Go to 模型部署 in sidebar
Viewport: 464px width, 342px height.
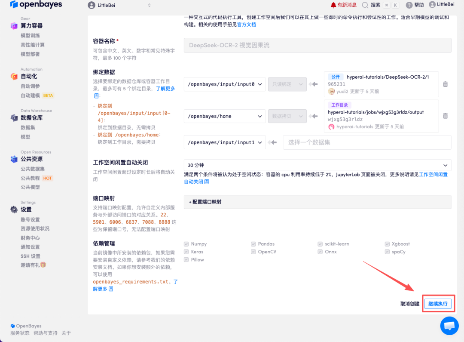tap(30, 54)
